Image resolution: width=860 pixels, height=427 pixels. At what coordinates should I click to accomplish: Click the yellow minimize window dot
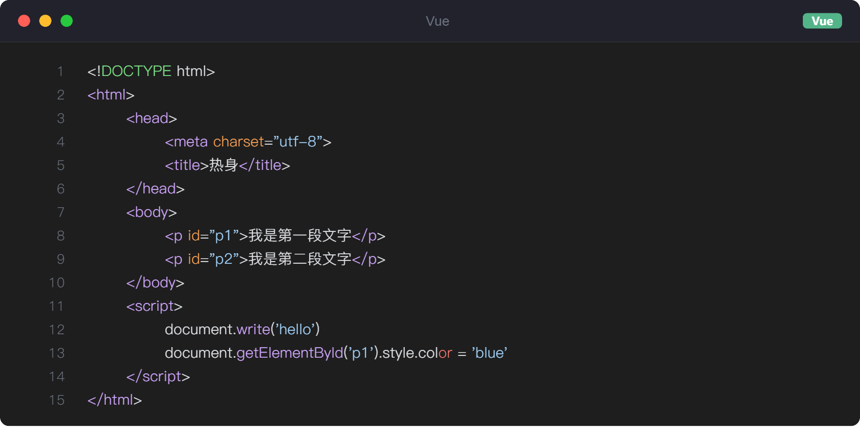point(45,21)
